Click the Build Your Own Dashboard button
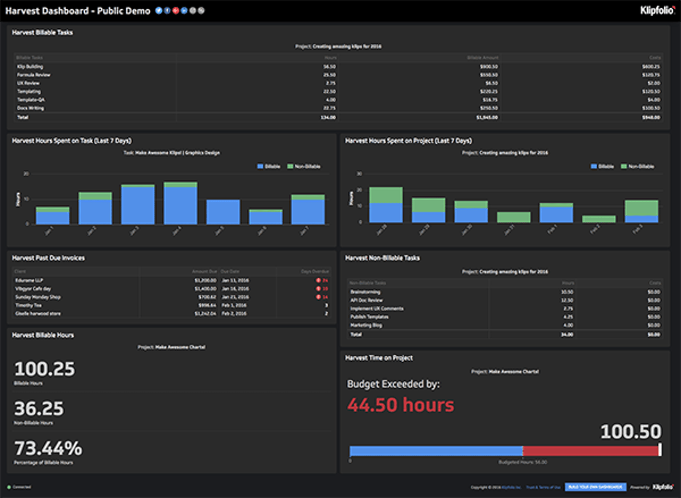 595,487
